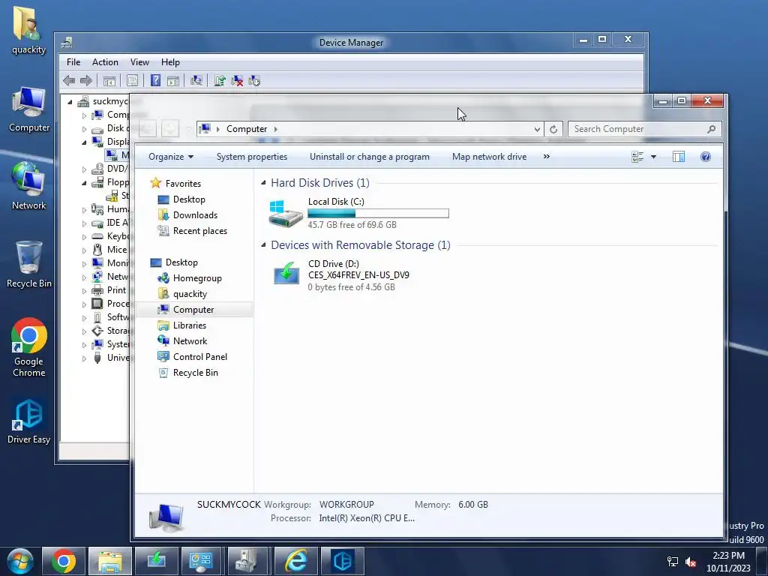Show more toolbar commands chevron
768x576 pixels.
547,157
